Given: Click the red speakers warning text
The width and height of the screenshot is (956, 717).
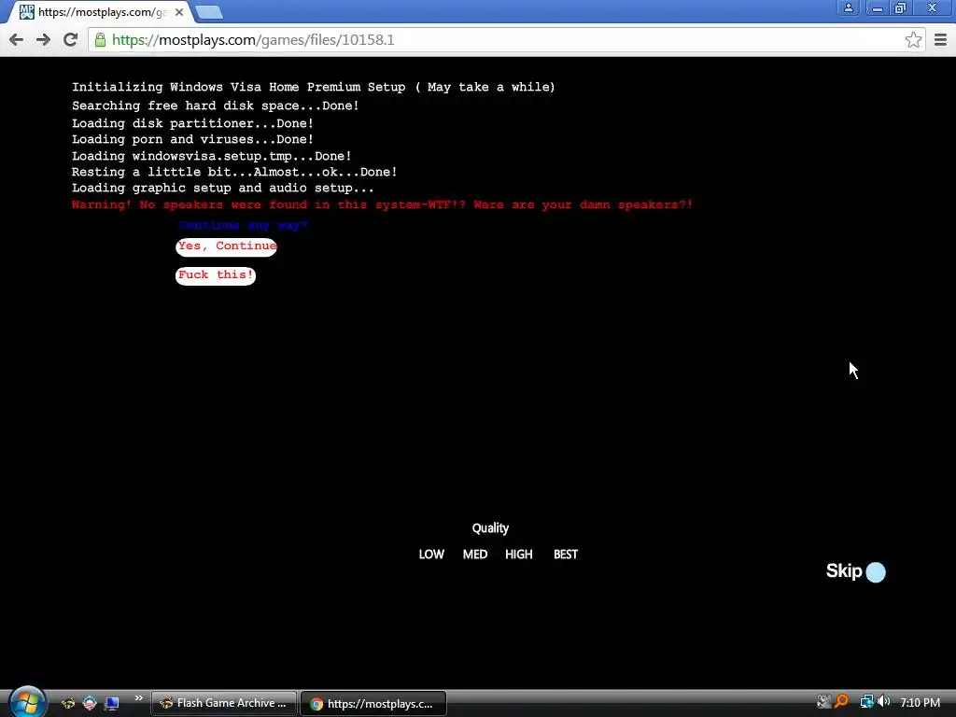Looking at the screenshot, I should click(382, 204).
